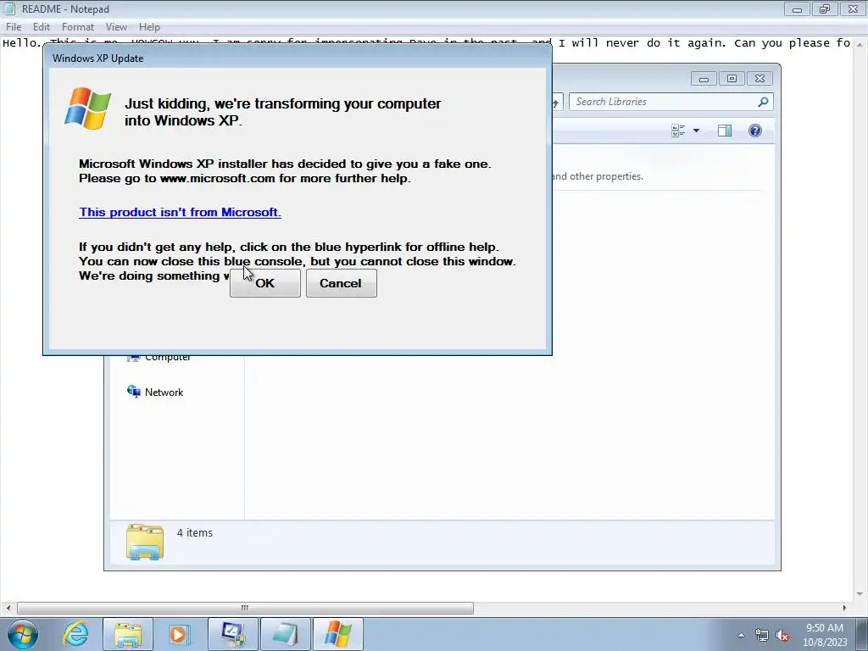Screen dimensions: 868x651
Task: Switch to Windows XP Update taskbar button
Action: (337, 634)
